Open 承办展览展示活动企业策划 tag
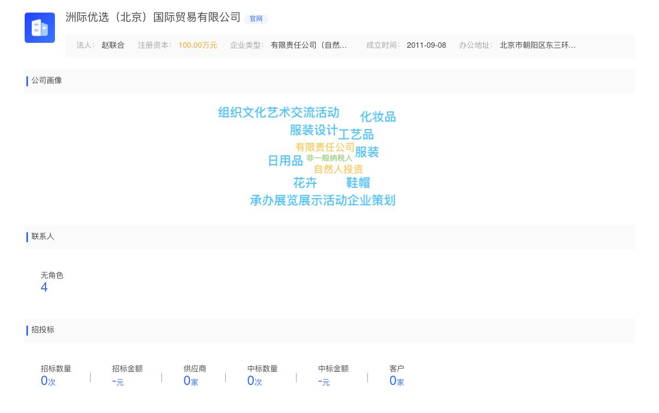 click(323, 200)
